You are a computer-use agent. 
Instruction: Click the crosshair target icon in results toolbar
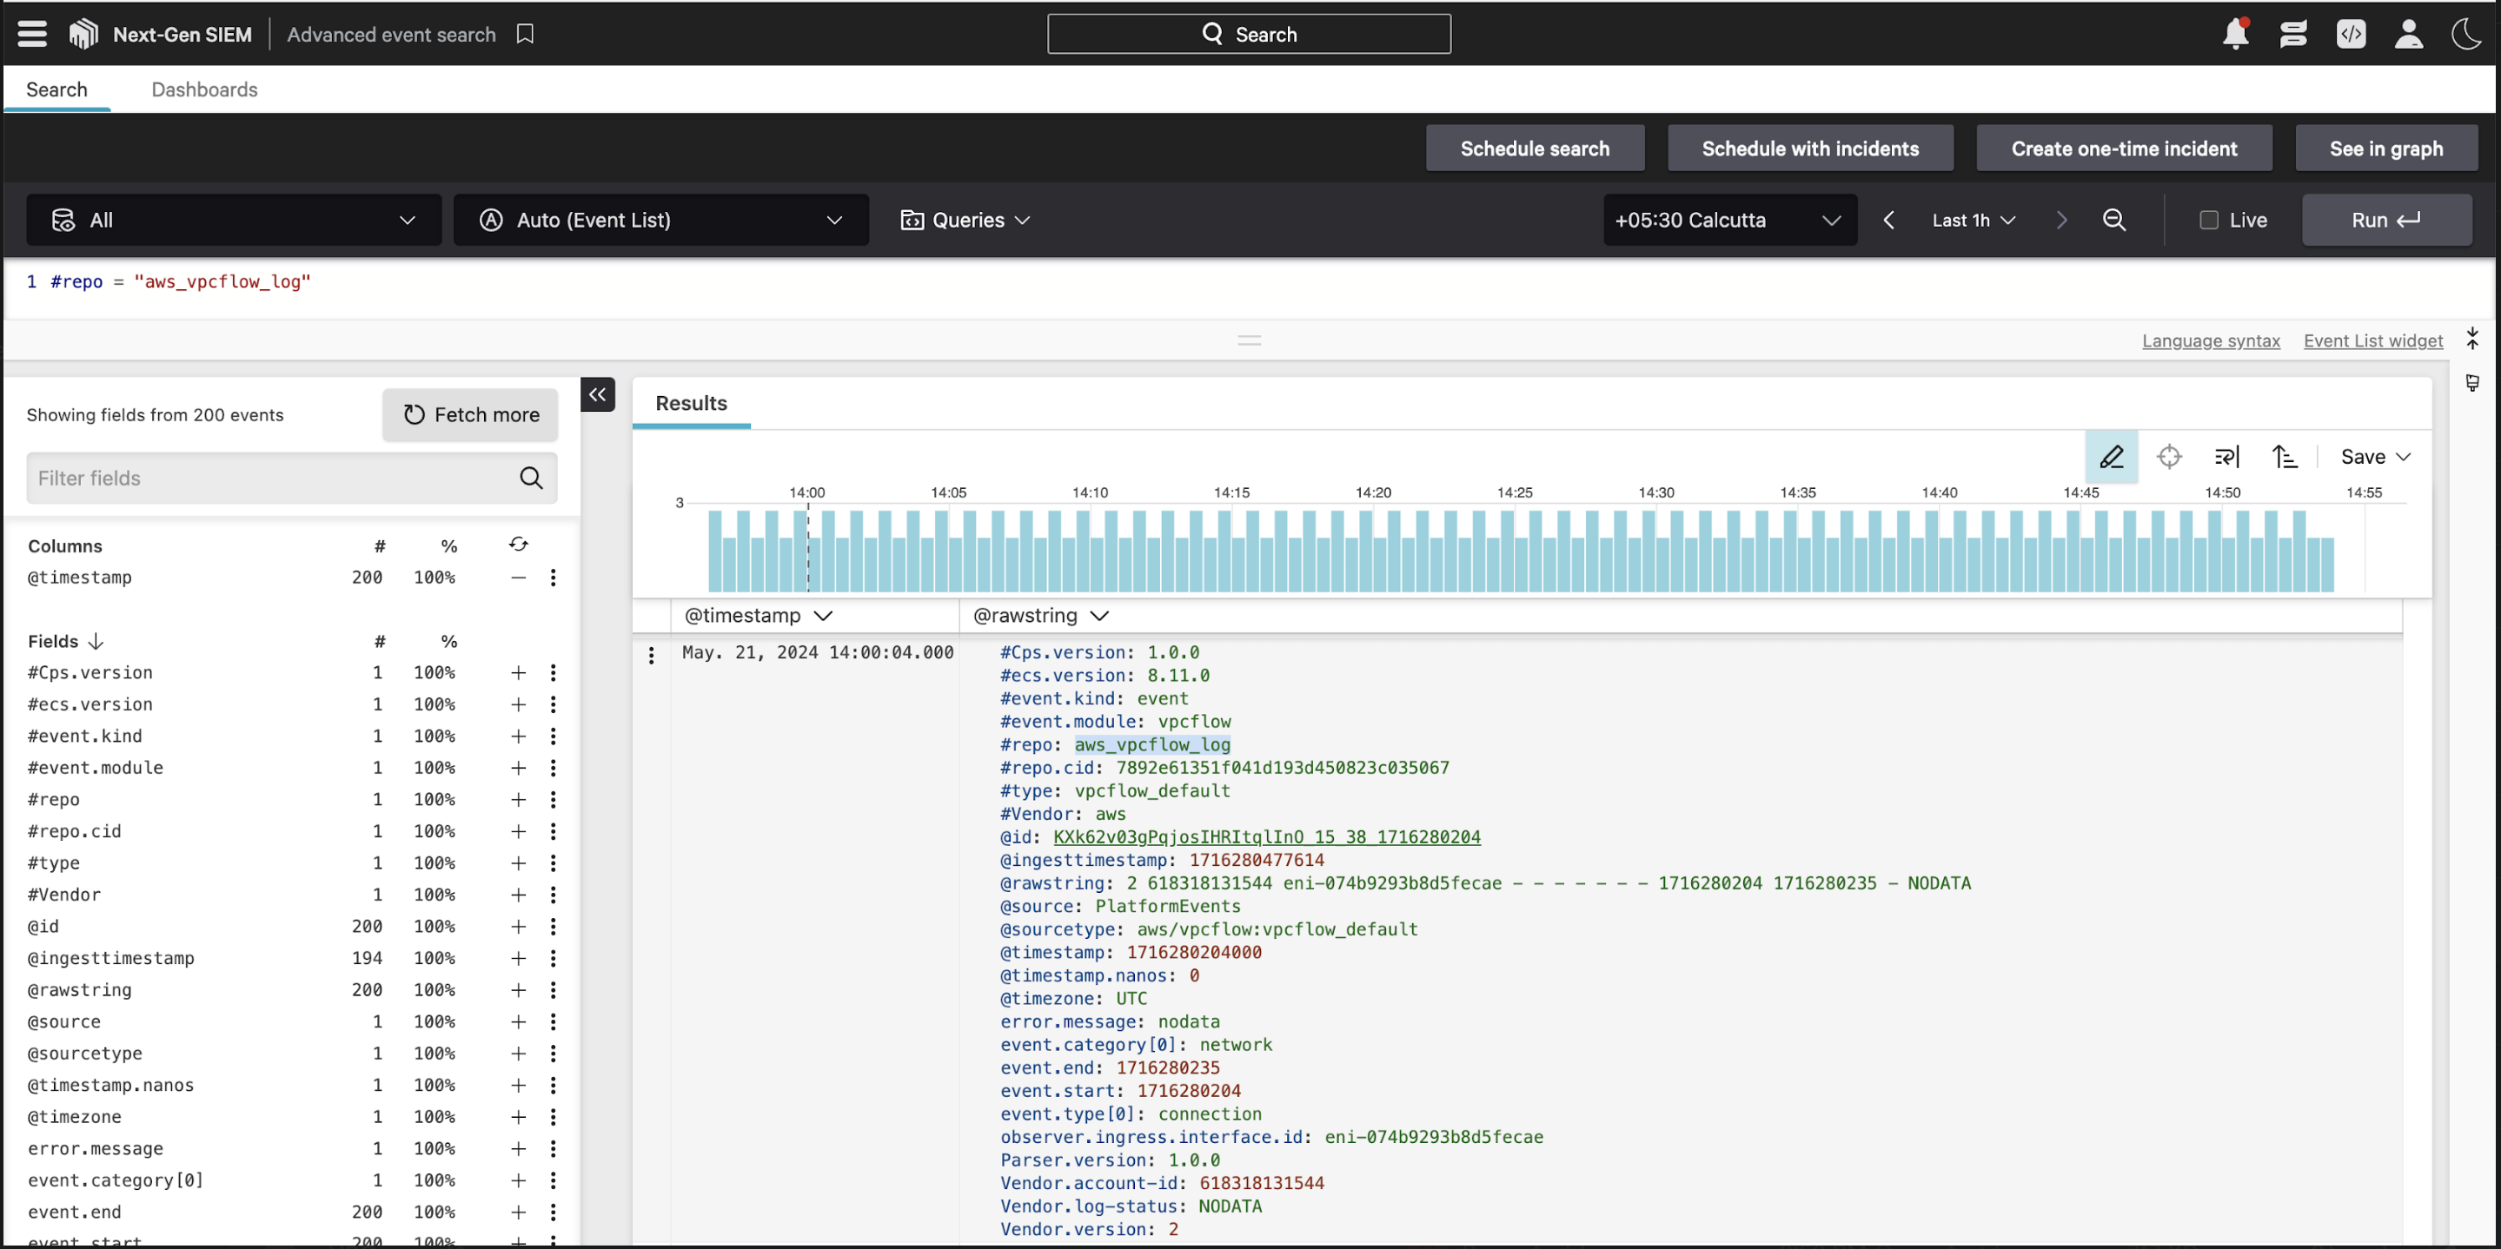click(x=2169, y=456)
